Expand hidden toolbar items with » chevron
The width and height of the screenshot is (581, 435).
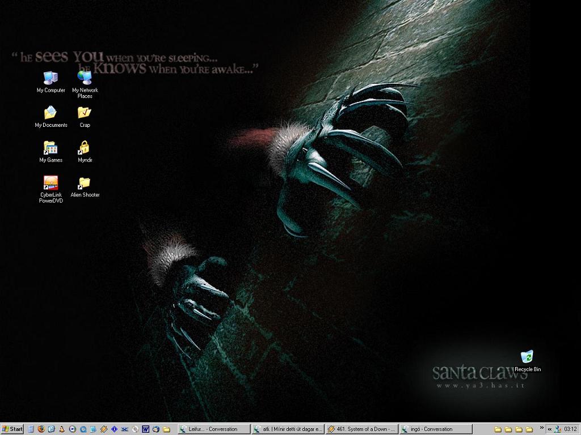(x=541, y=428)
